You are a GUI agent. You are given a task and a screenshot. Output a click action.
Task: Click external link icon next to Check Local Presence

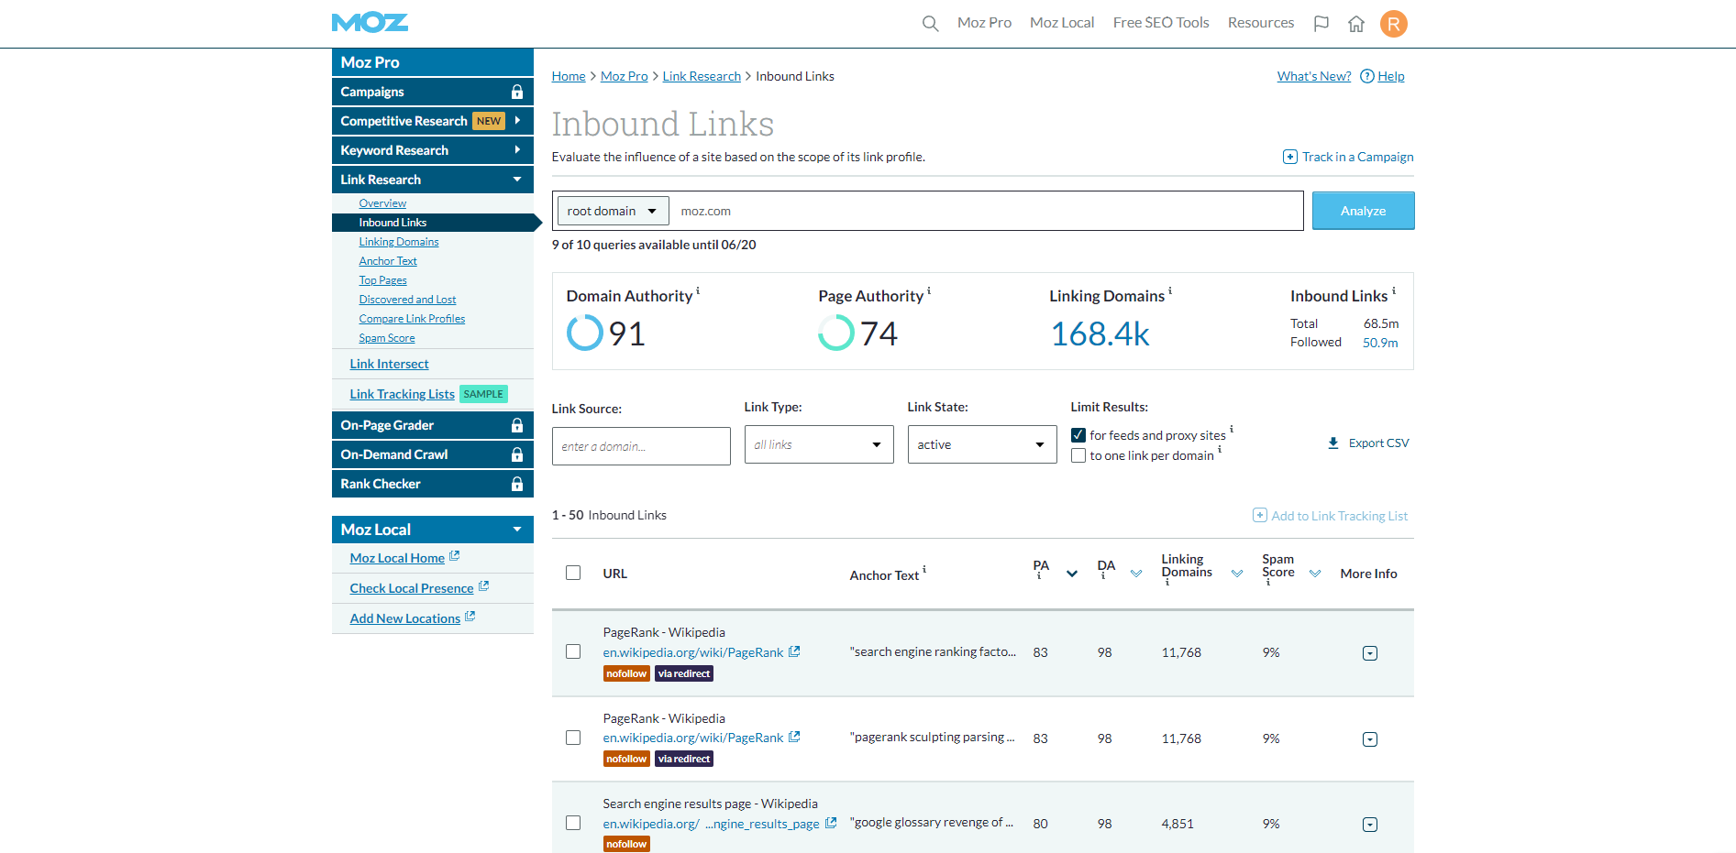click(x=483, y=586)
